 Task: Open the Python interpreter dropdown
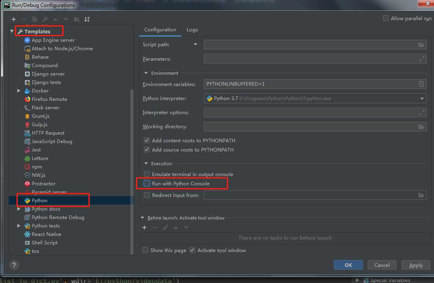point(422,98)
